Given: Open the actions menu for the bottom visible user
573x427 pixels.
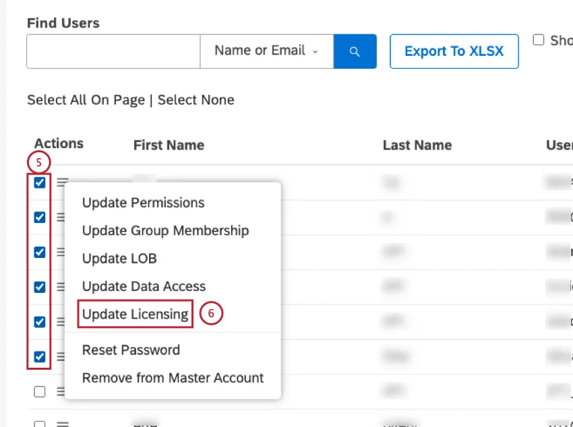Looking at the screenshot, I should pos(63,423).
